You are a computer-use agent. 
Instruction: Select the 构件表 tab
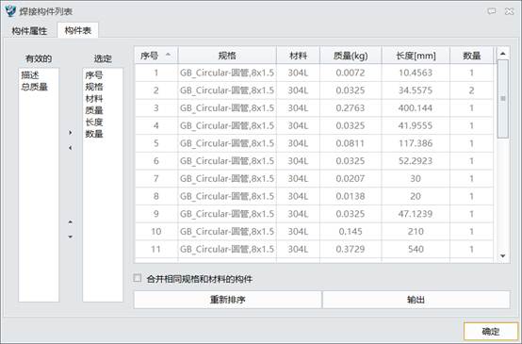coord(78,31)
